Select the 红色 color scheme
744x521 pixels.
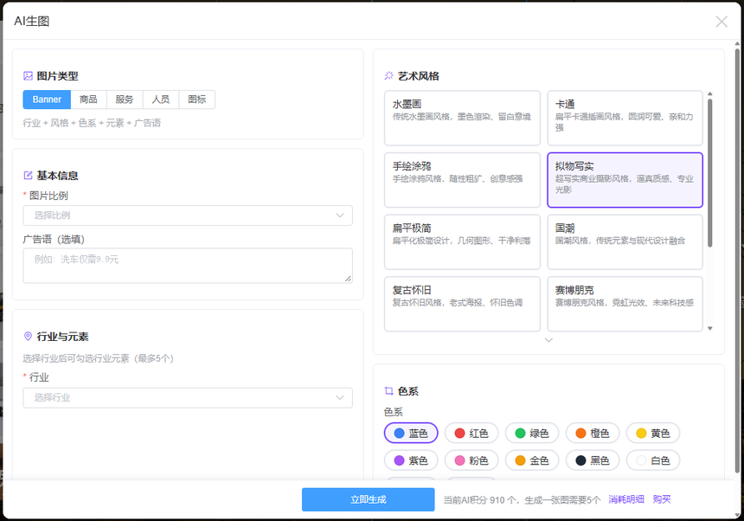[x=471, y=434]
